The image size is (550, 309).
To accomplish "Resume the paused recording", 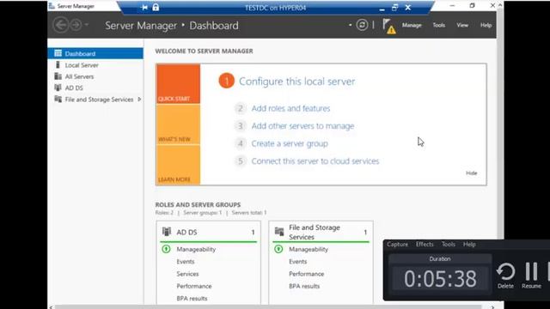I will coord(531,276).
